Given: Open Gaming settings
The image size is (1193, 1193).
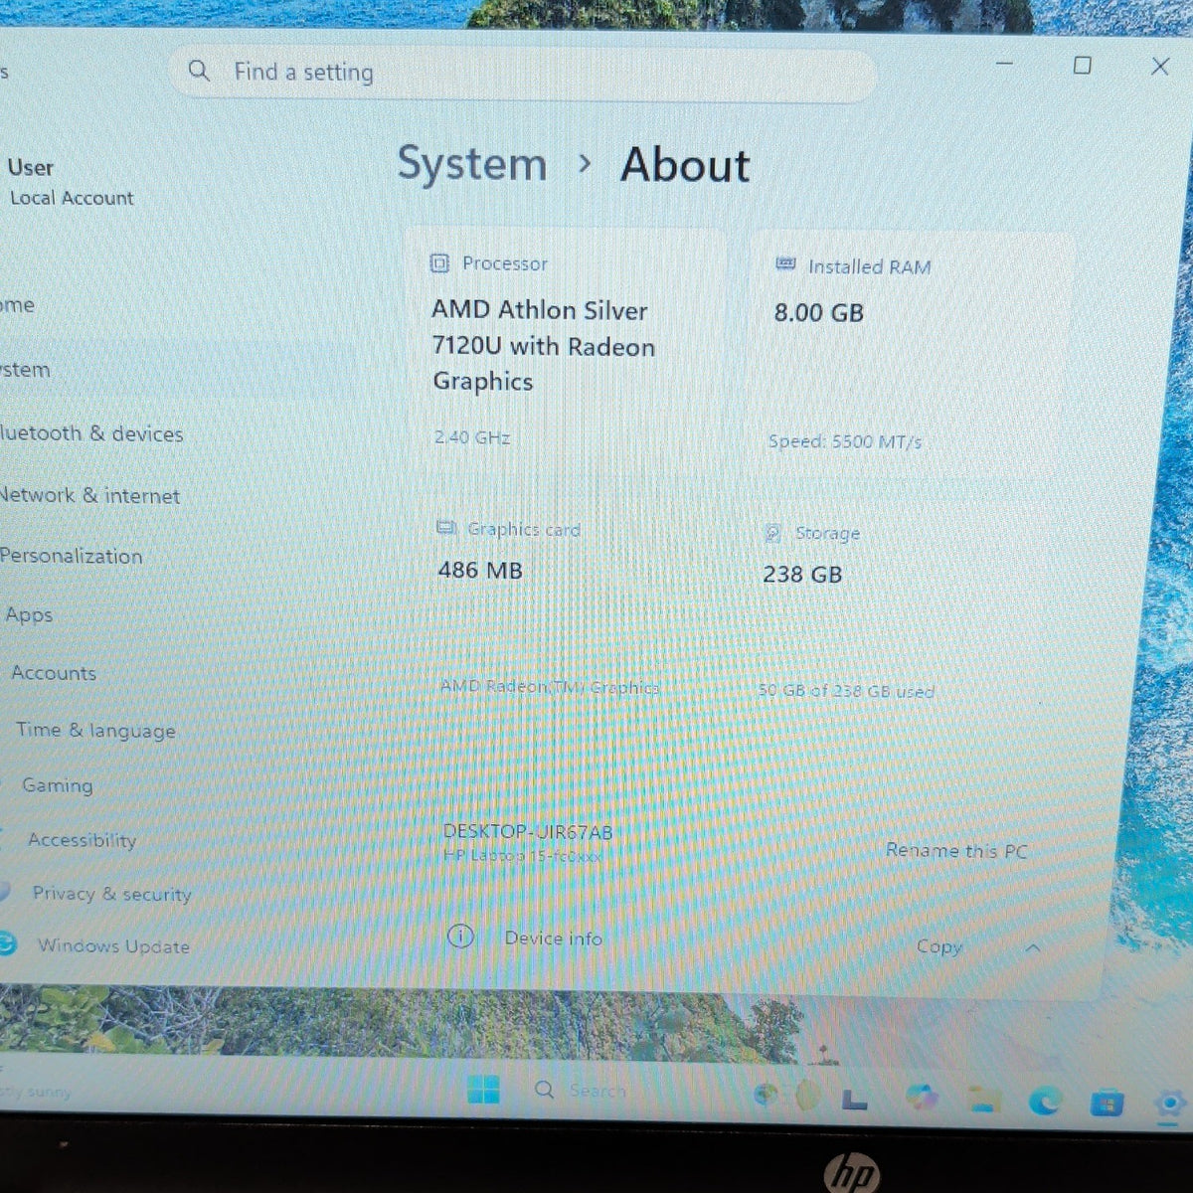Looking at the screenshot, I should pyautogui.click(x=58, y=785).
